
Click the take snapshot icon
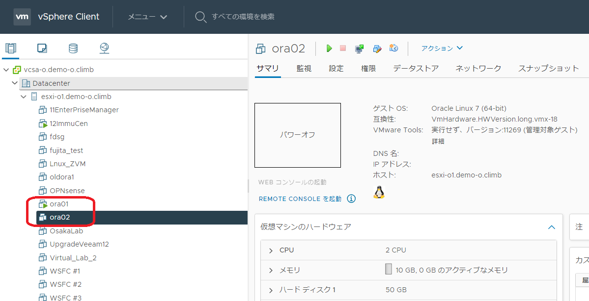tap(393, 48)
